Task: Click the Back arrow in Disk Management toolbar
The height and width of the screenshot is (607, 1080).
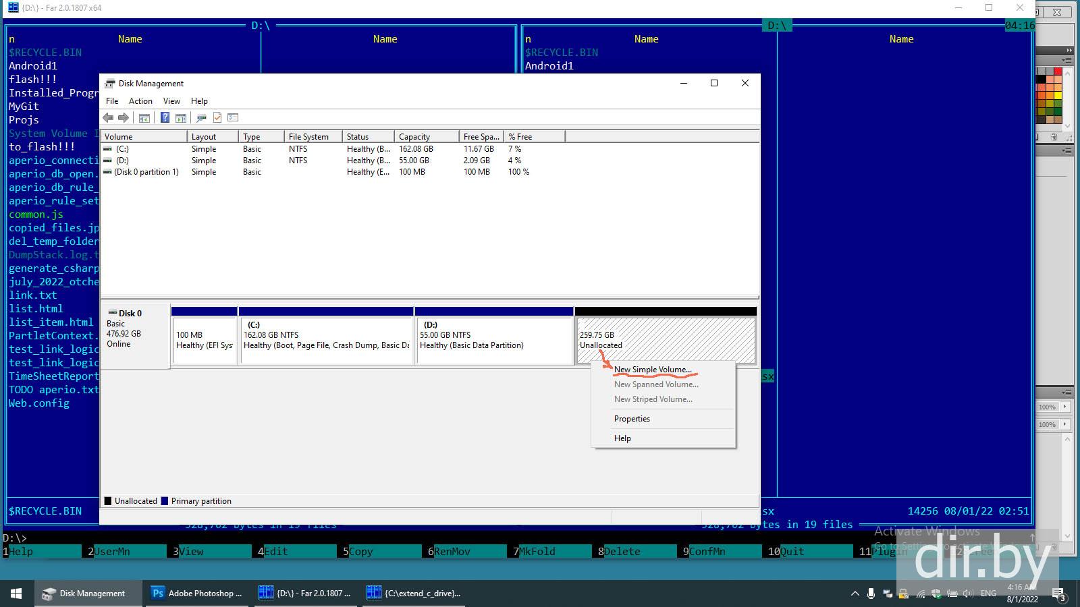Action: tap(108, 118)
